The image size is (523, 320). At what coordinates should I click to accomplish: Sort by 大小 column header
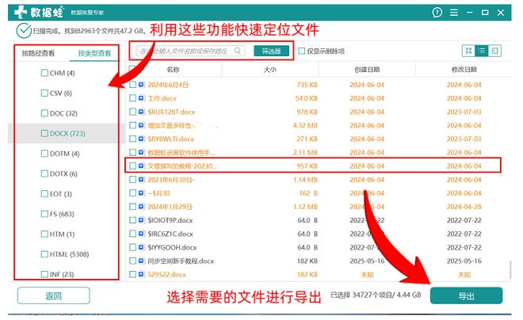[270, 70]
